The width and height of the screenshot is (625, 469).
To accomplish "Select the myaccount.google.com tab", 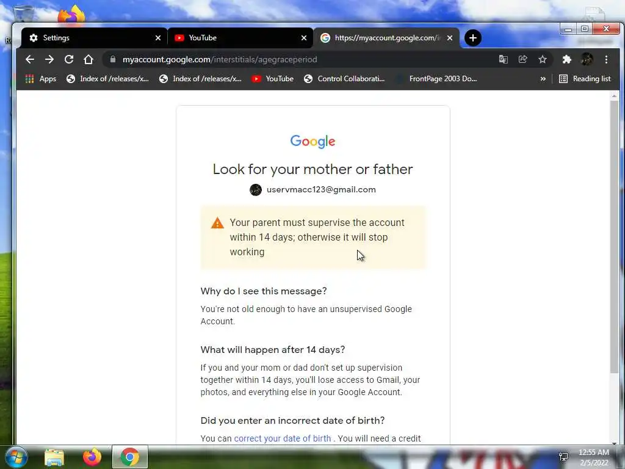I will 386,38.
